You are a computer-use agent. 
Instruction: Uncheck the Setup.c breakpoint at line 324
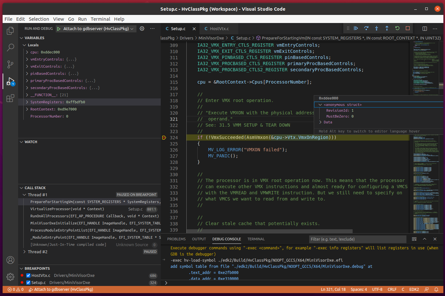[29, 283]
